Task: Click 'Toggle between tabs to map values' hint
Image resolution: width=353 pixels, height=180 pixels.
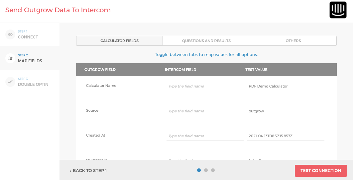Action: pyautogui.click(x=206, y=55)
